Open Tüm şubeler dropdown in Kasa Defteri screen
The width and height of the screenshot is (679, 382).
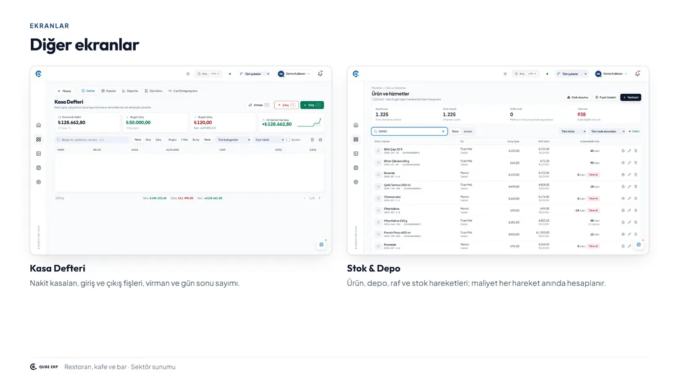(x=254, y=73)
